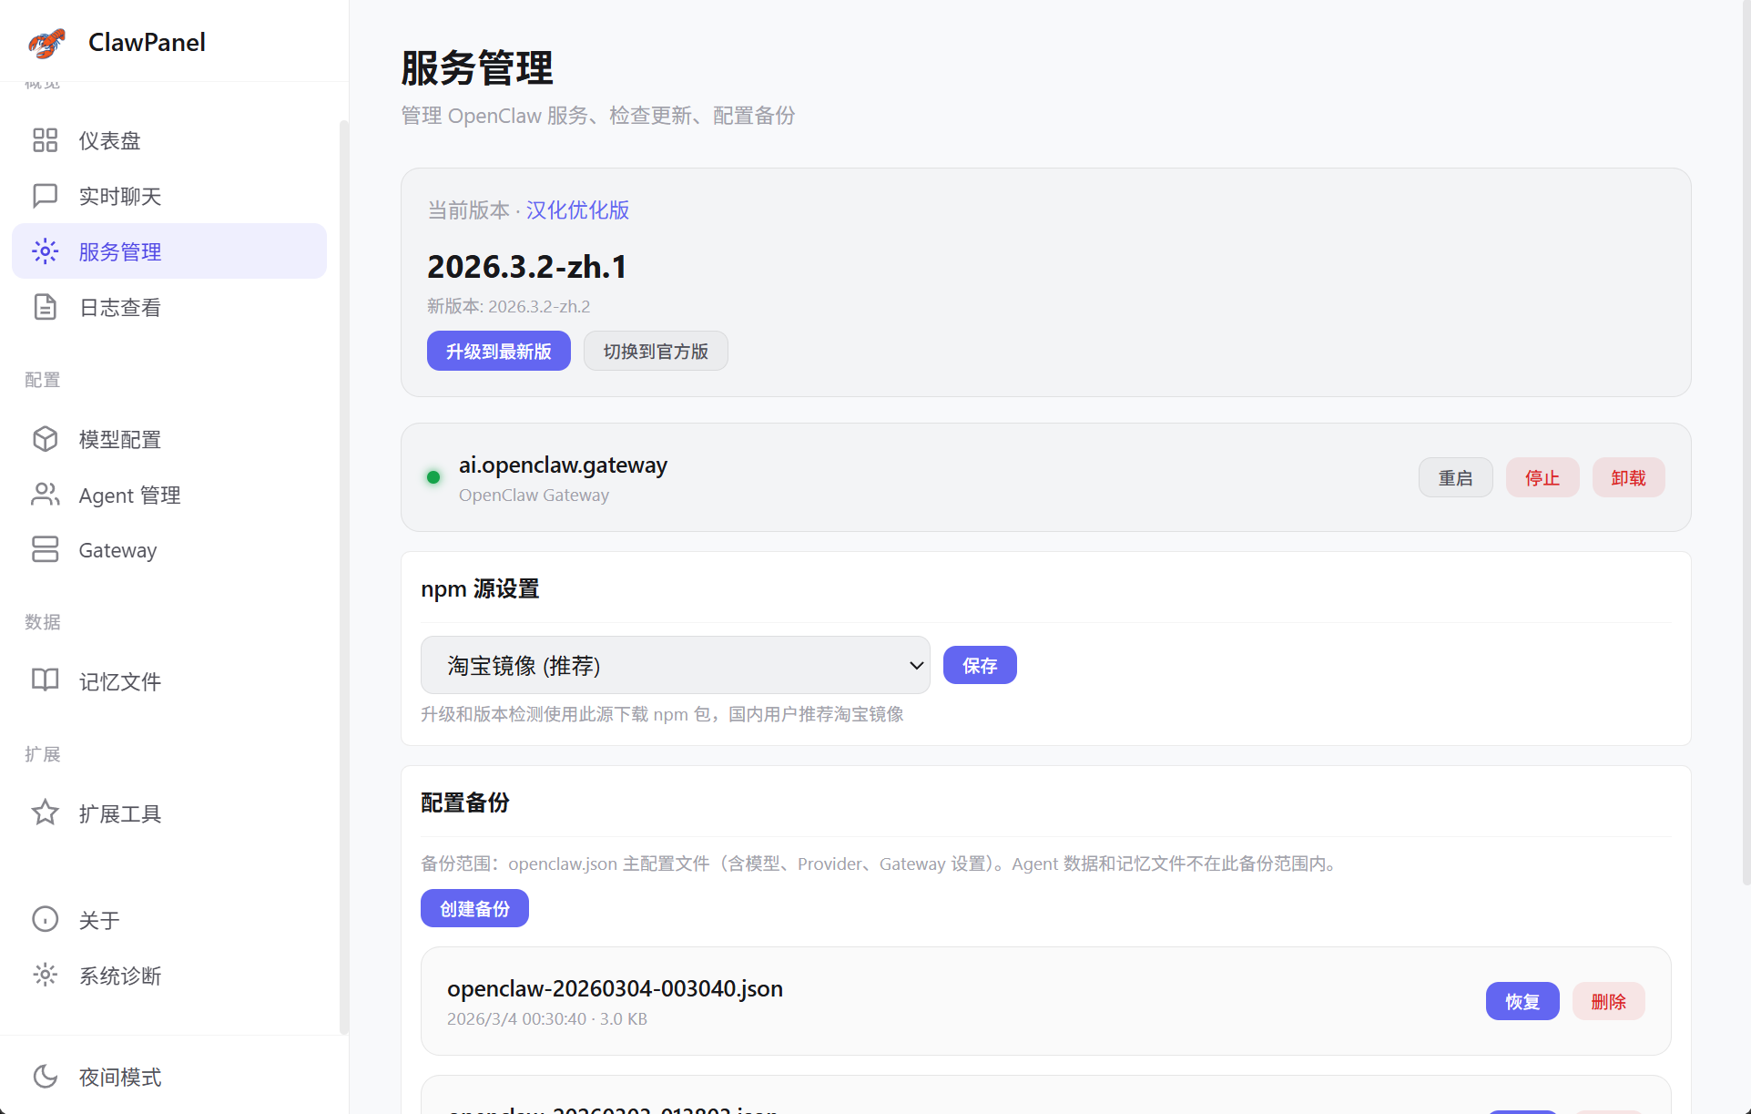Screen dimensions: 1751x1114
Task: Select the Agent 管理 people icon
Action: coord(46,495)
